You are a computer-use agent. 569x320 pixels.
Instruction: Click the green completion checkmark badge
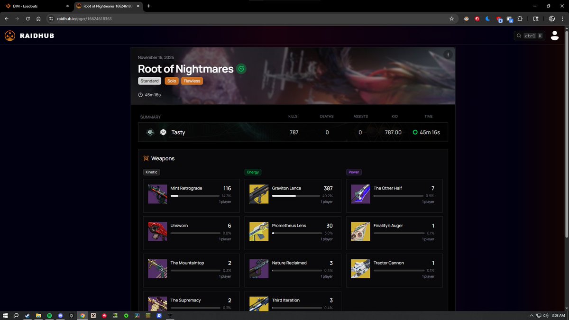coord(241,69)
